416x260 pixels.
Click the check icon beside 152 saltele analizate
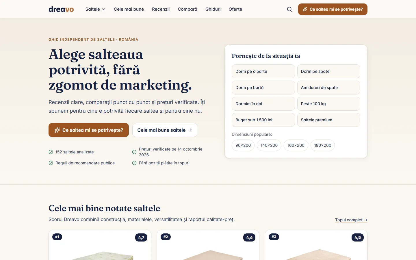click(x=51, y=152)
